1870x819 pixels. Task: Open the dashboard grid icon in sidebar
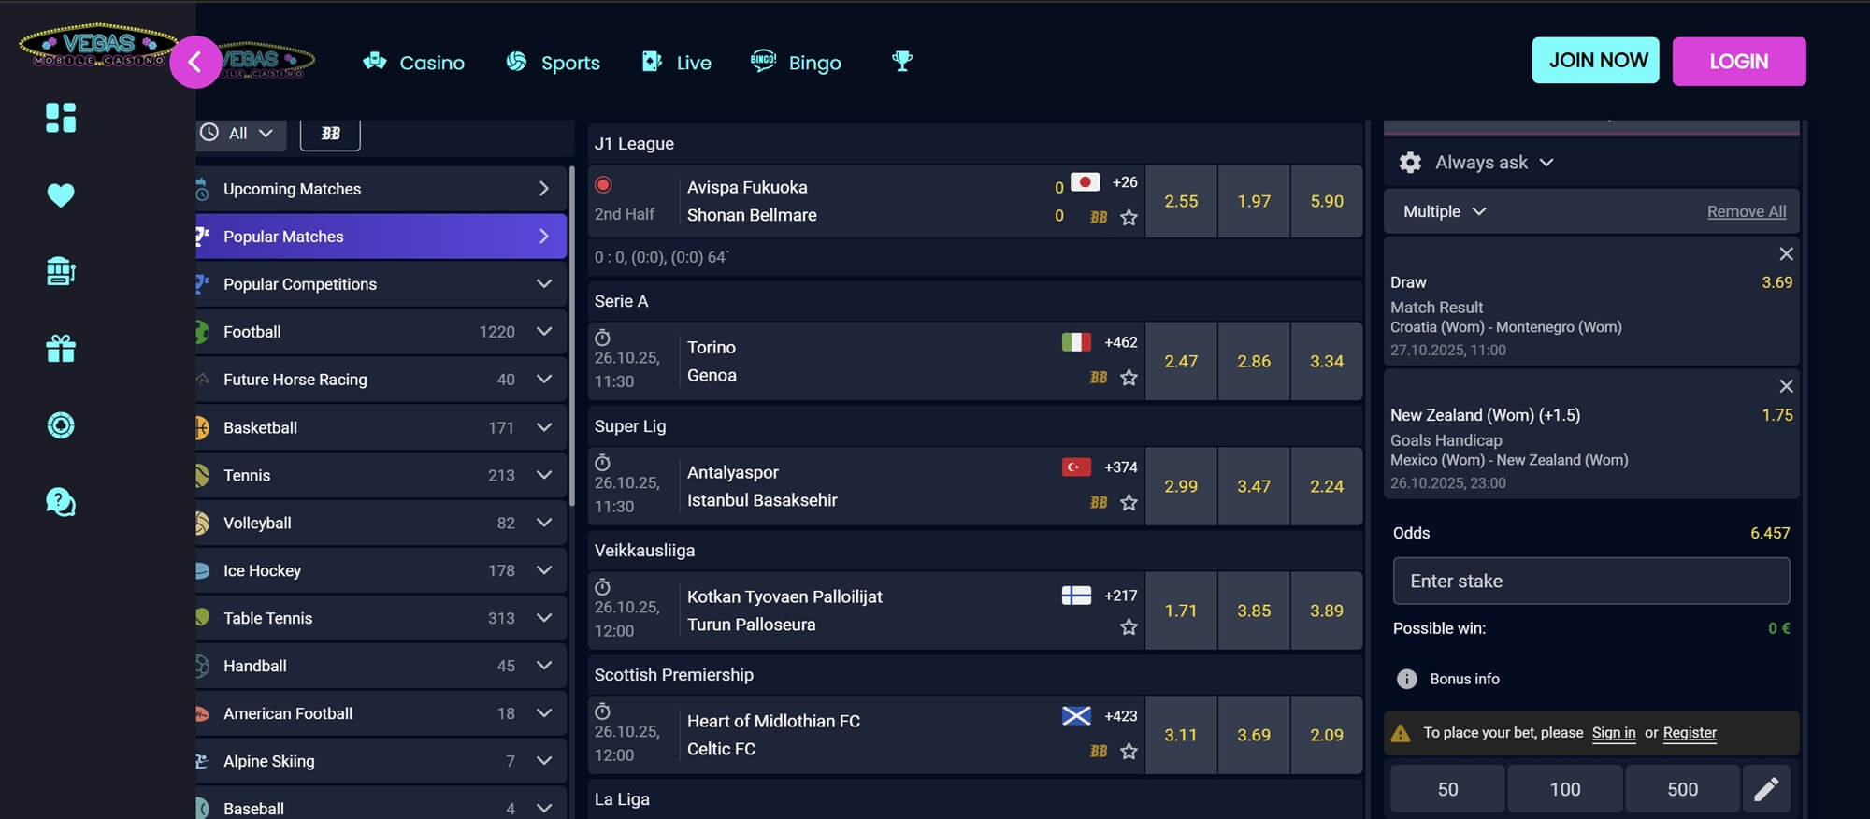coord(61,118)
